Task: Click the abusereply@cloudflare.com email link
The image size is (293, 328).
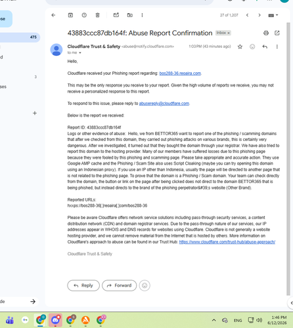Action: pyautogui.click(x=164, y=104)
